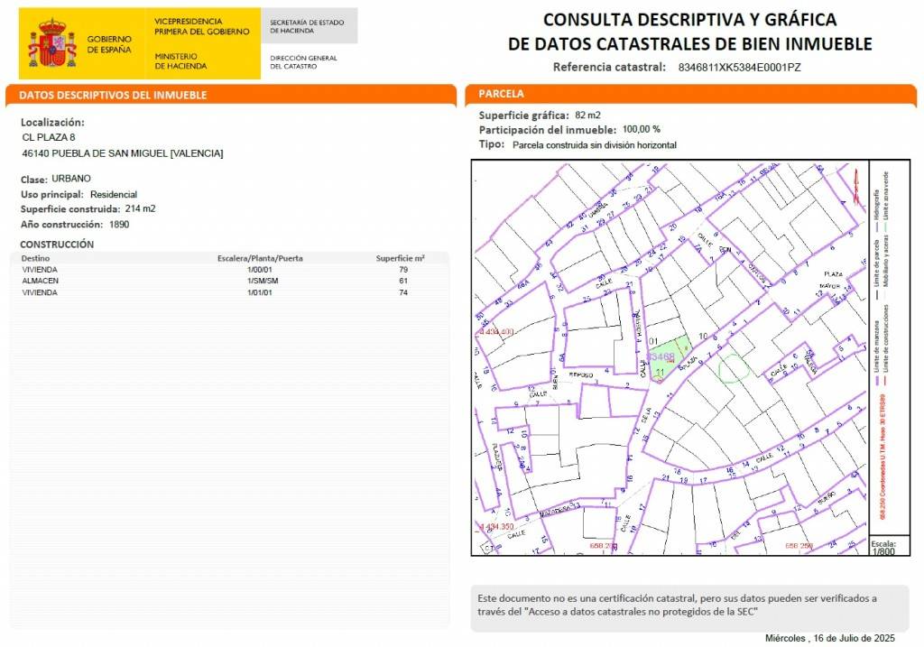
Task: Click the '1/SM/SM' cell
Action: tap(263, 281)
